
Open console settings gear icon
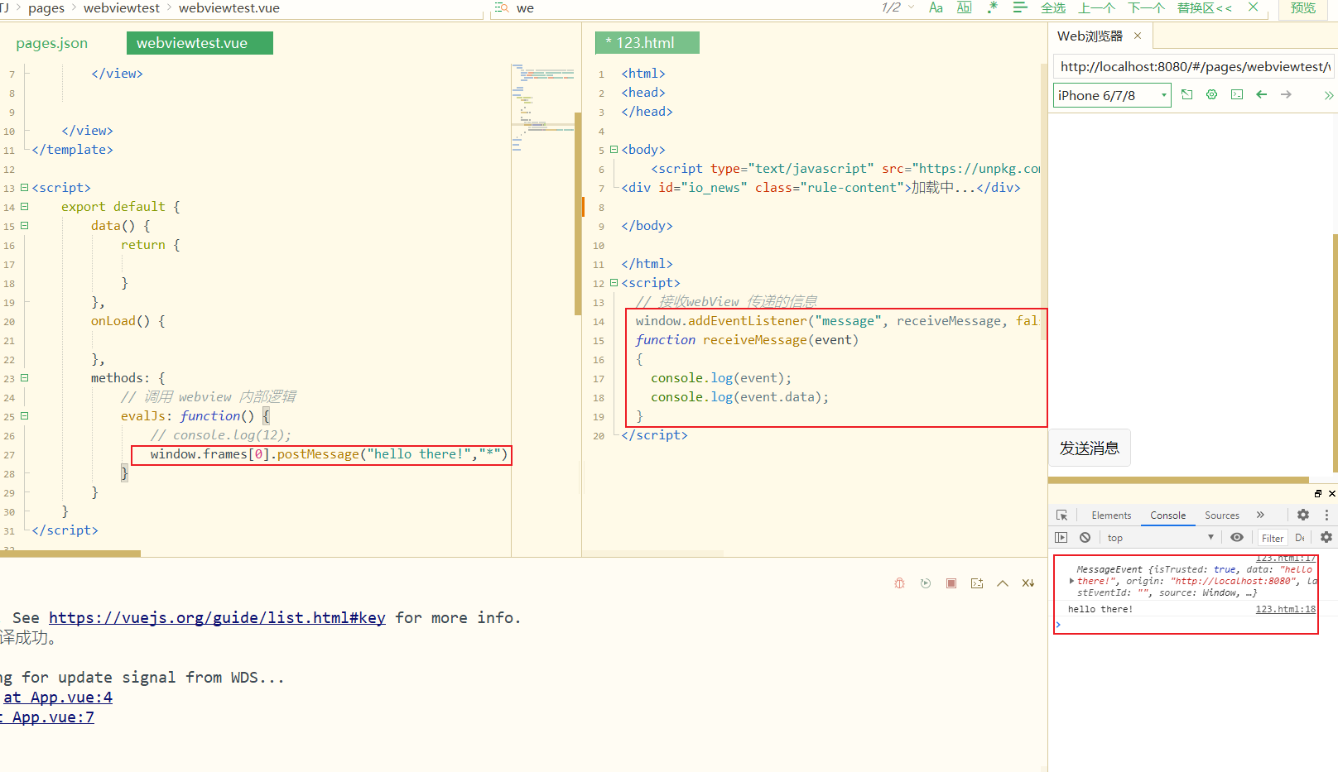pyautogui.click(x=1326, y=537)
